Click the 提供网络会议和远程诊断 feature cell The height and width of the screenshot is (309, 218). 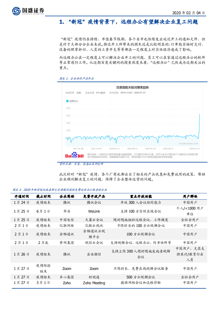[x=141, y=283]
